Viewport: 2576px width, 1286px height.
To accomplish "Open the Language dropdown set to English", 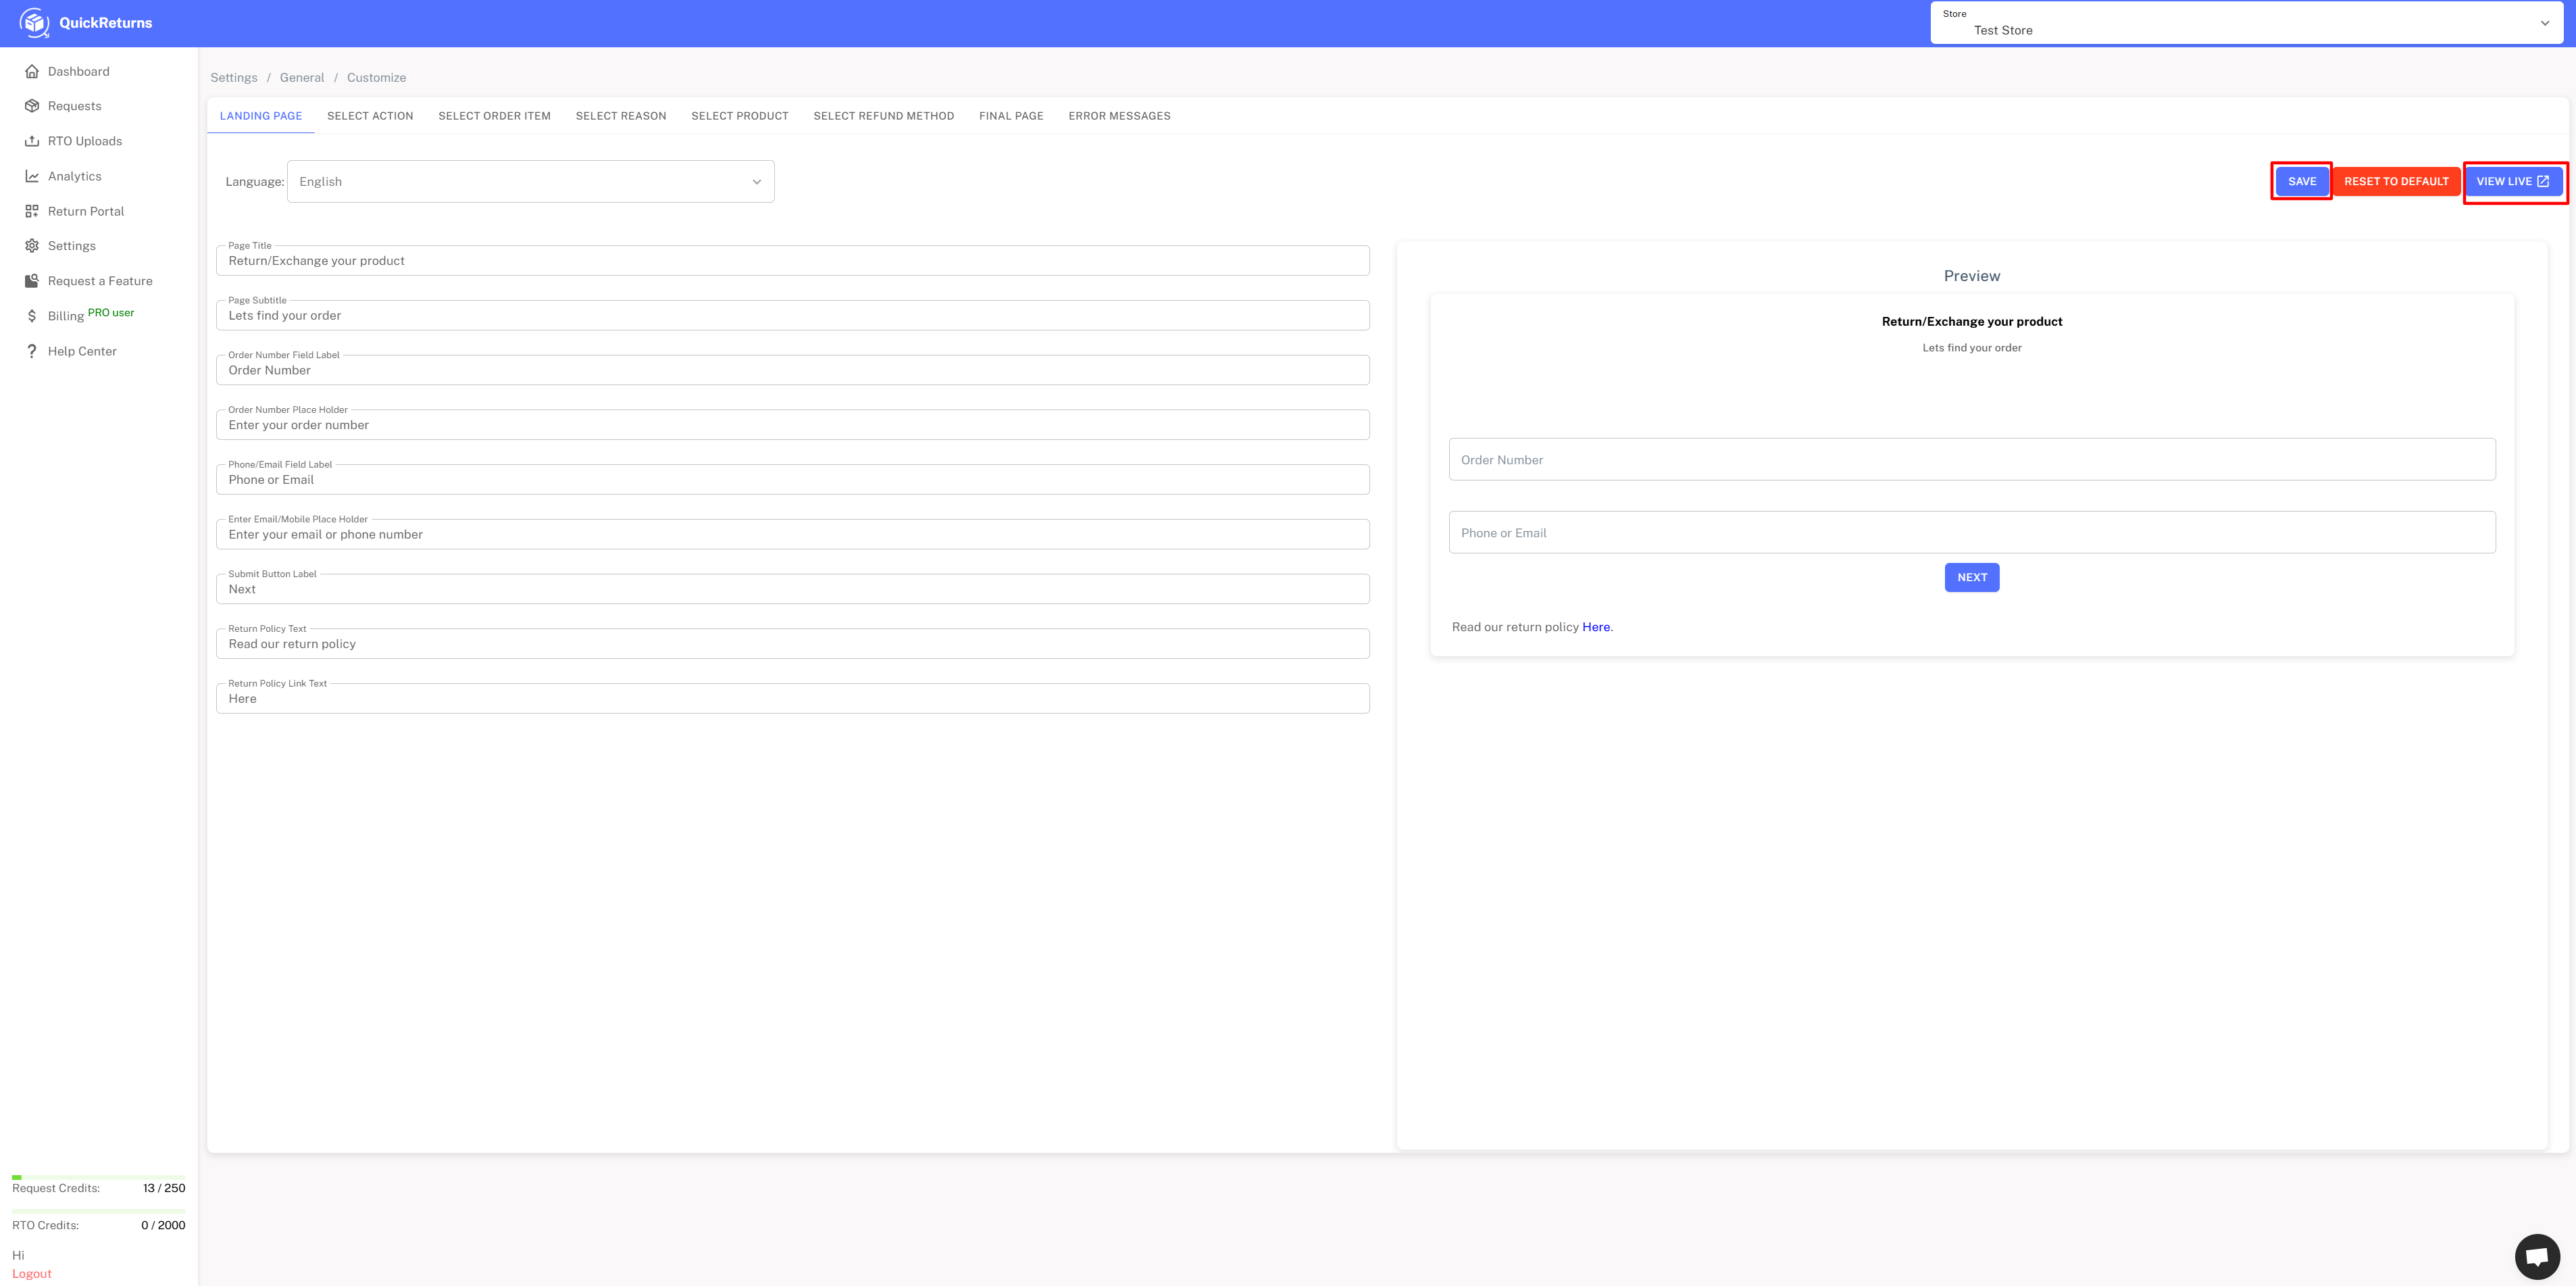I will [x=530, y=181].
